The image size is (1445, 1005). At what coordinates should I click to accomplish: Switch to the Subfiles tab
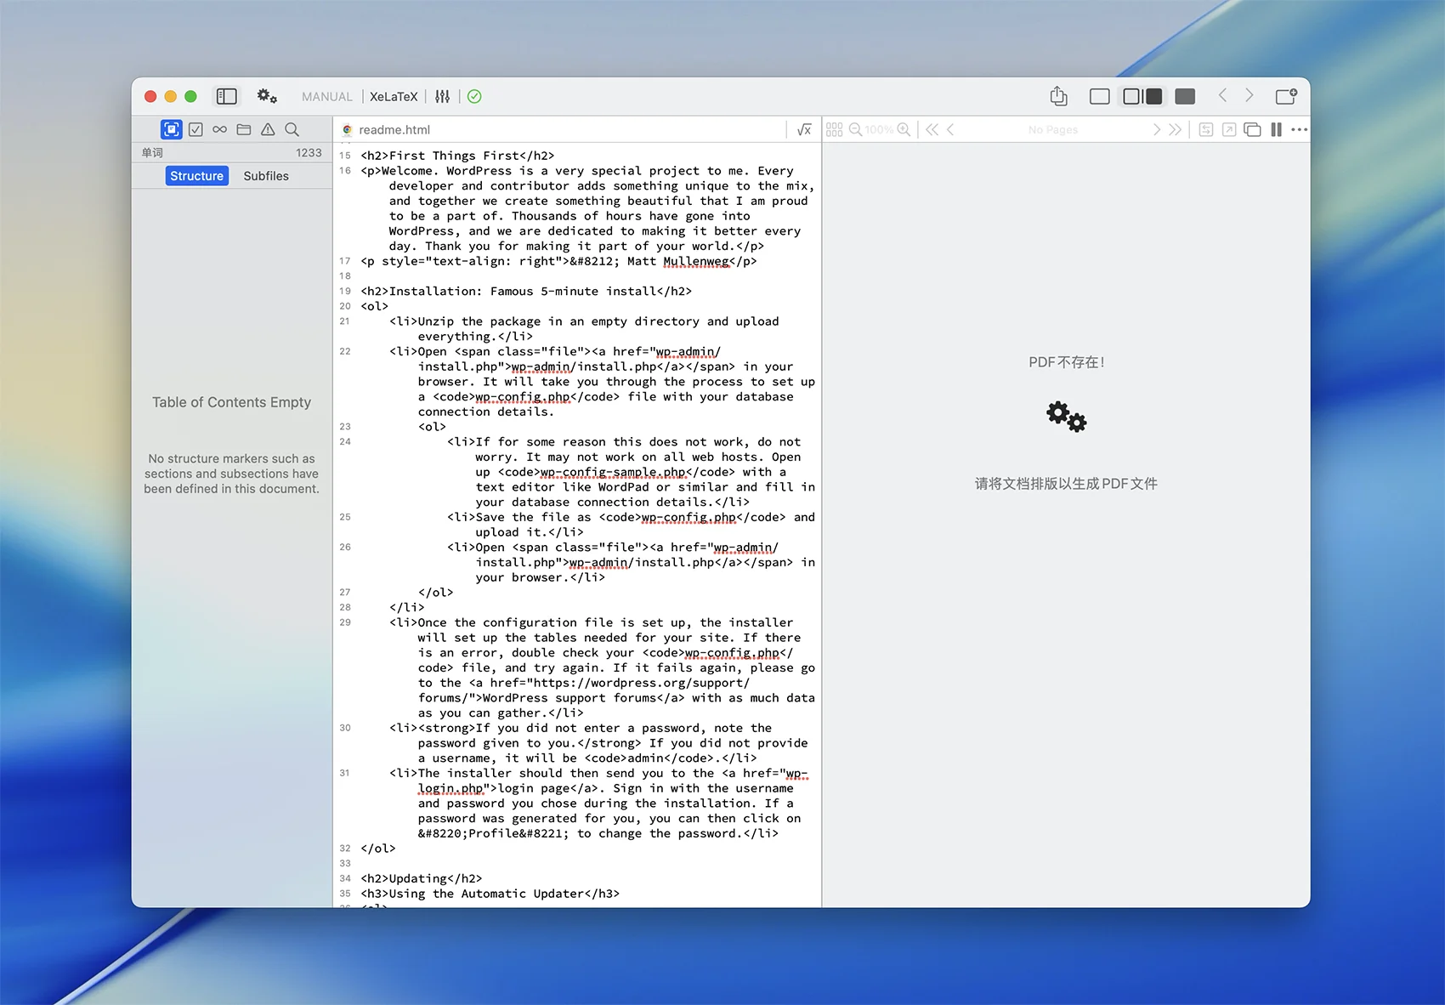coord(266,176)
